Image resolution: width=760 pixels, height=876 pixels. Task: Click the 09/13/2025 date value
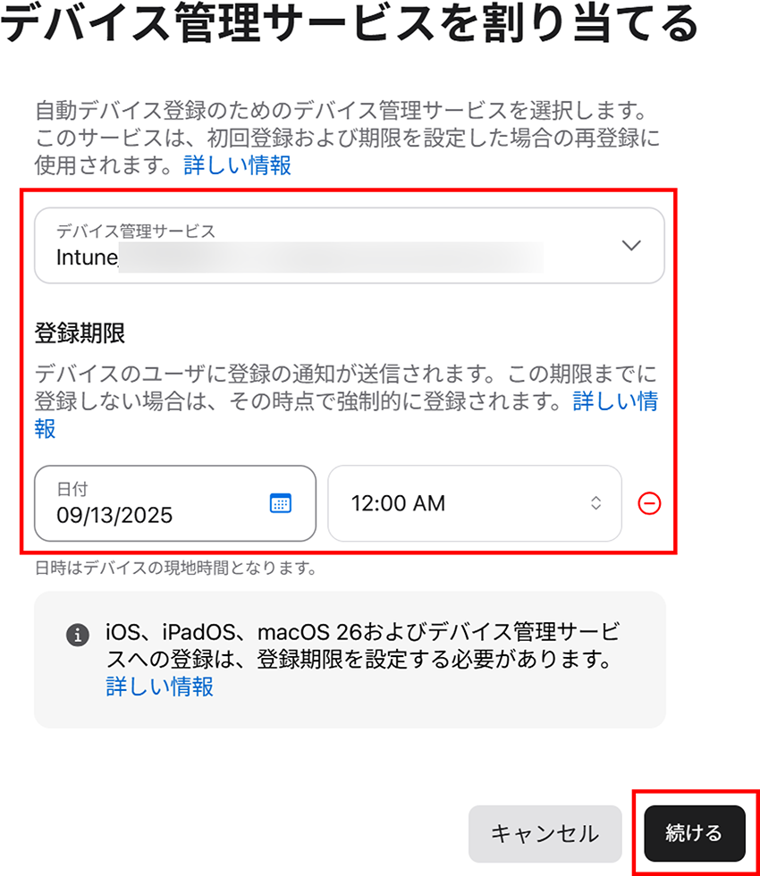[x=114, y=515]
